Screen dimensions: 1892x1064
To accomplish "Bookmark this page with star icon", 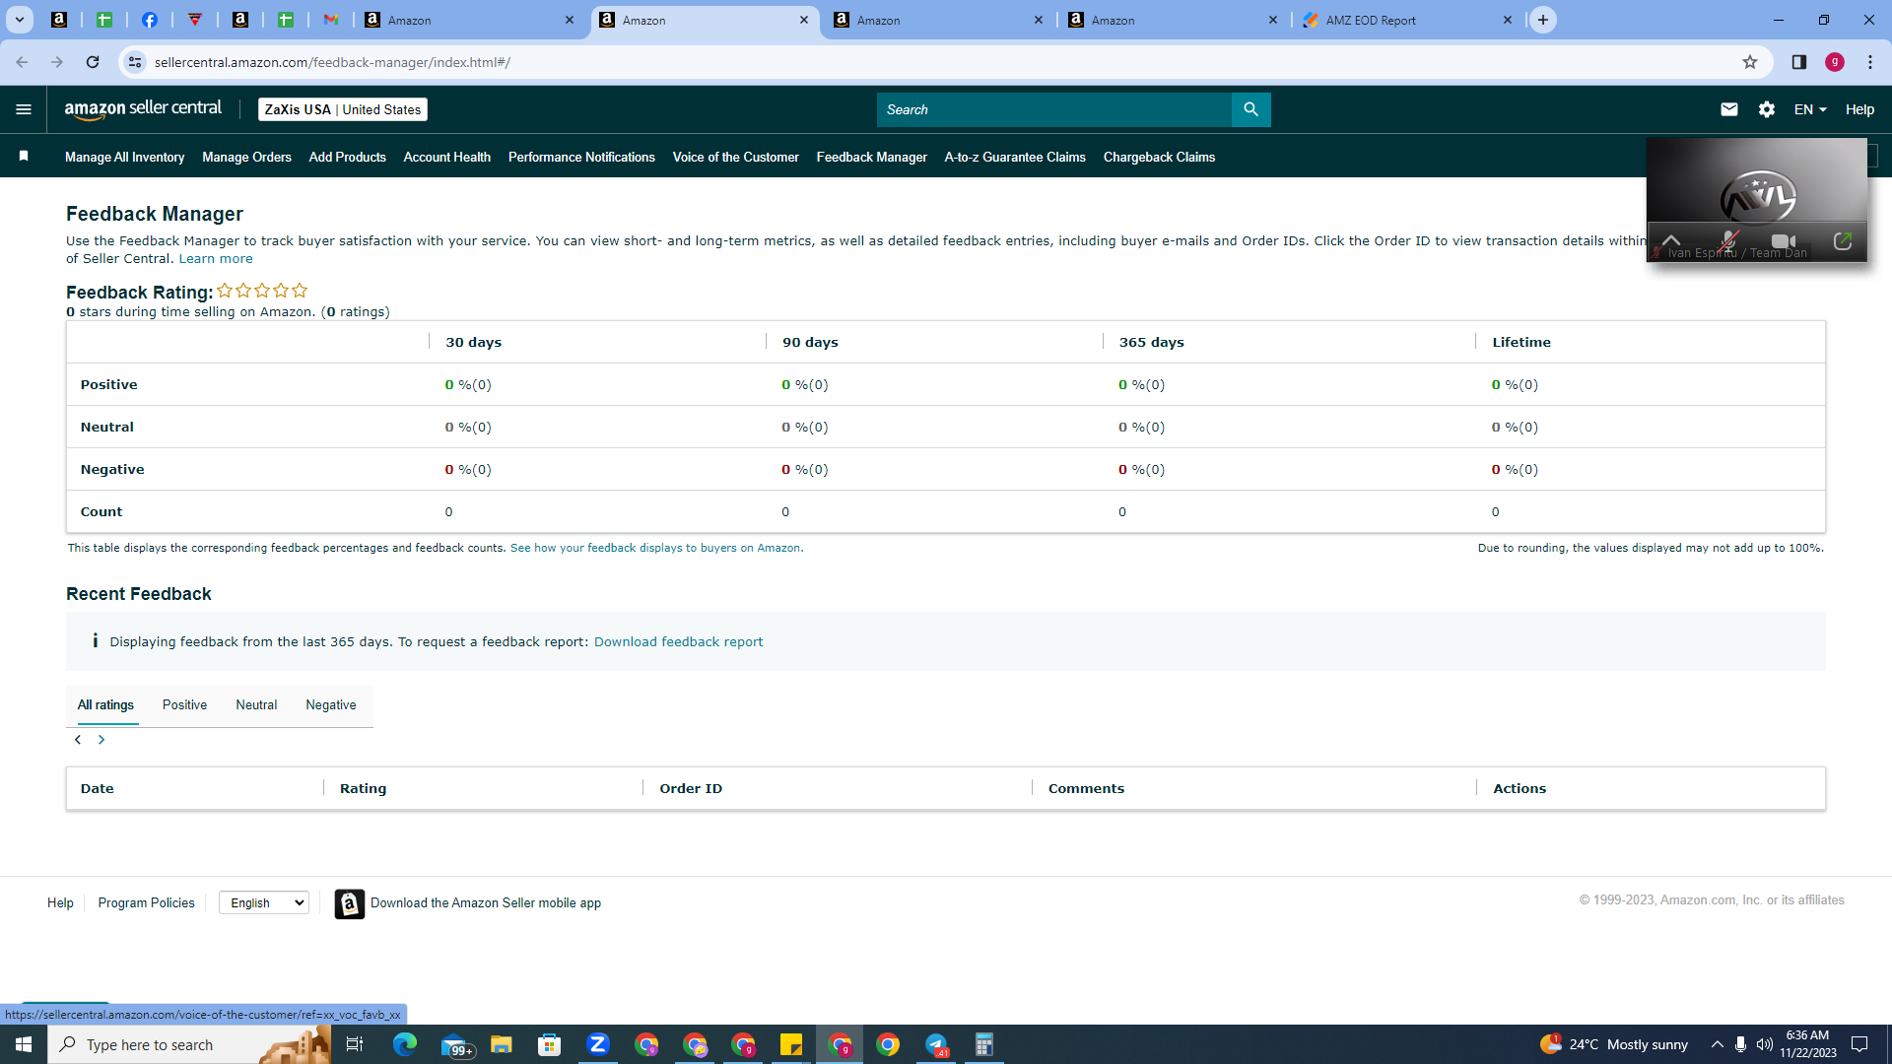I will pos(1750,62).
